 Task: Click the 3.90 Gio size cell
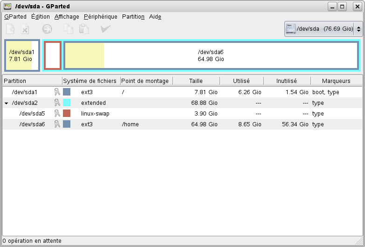(x=206, y=114)
